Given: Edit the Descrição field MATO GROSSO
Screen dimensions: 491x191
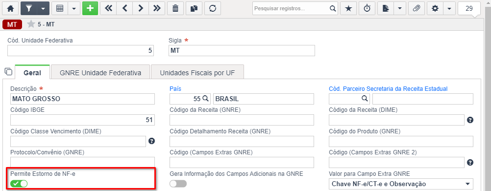Looking at the screenshot, I should tap(82, 99).
